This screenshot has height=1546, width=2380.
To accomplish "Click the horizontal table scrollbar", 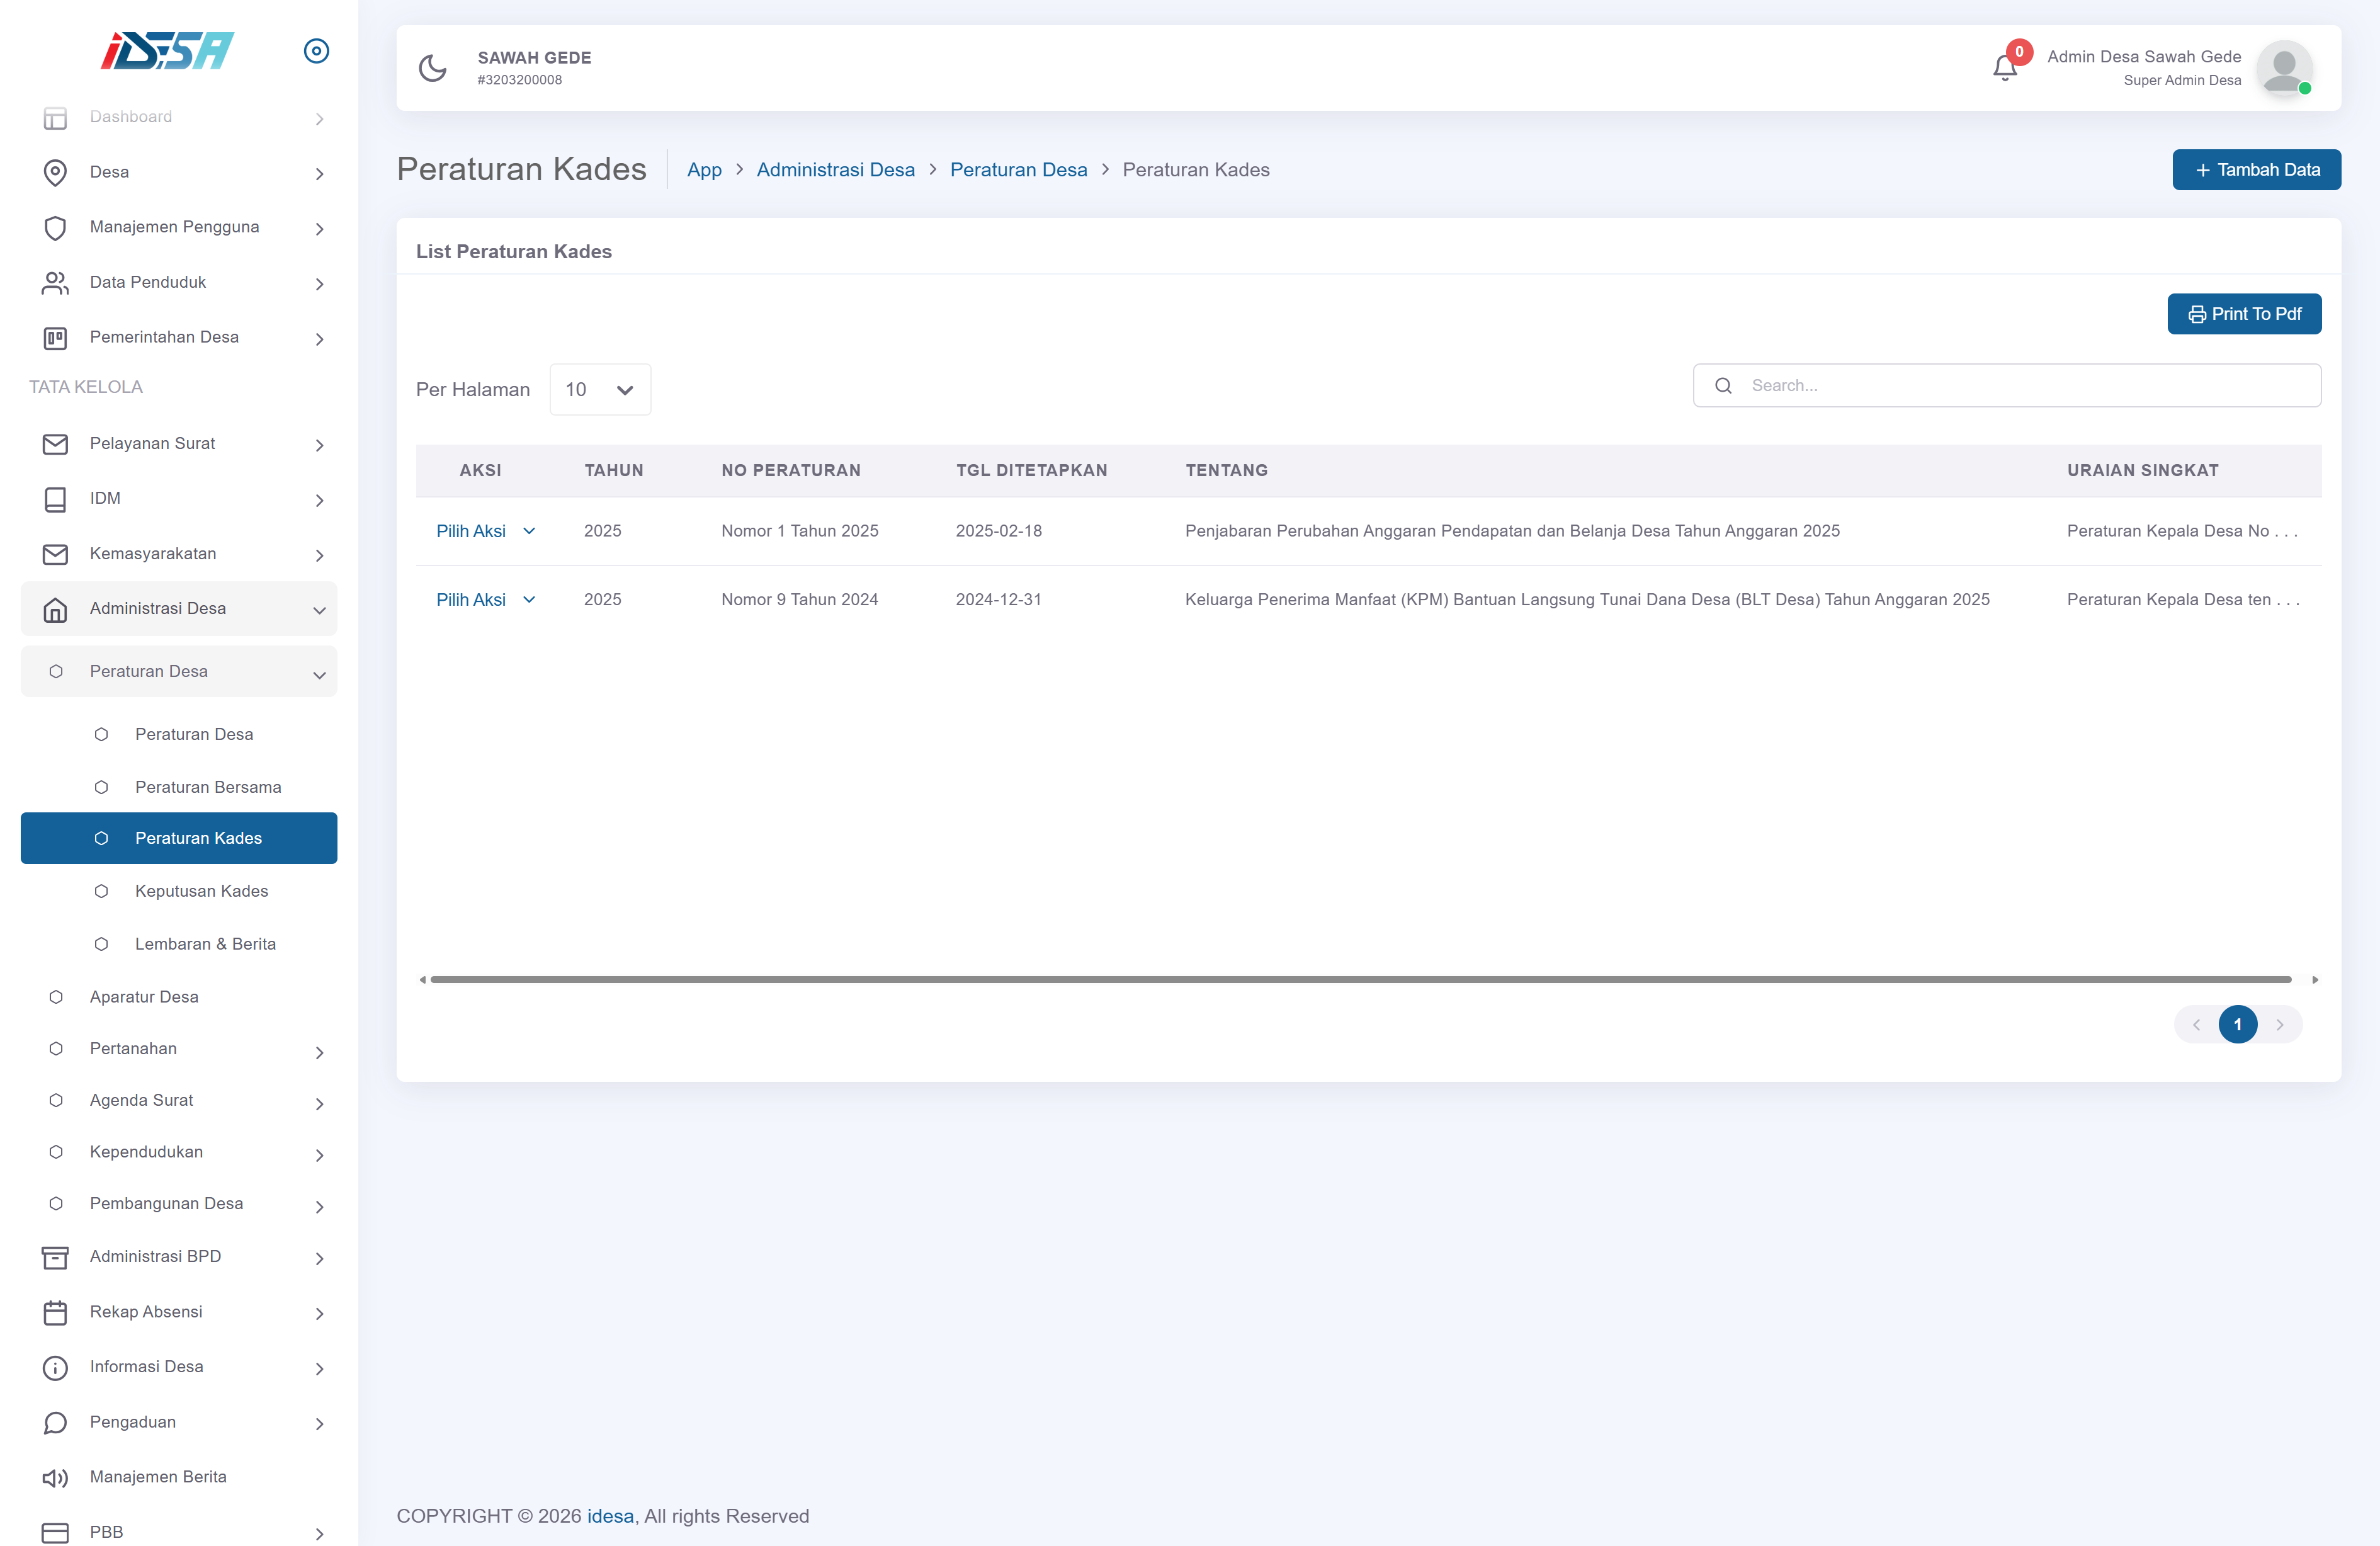I will click(1360, 979).
